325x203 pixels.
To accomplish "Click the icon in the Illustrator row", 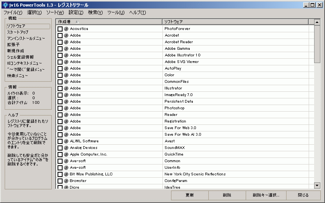I will click(66, 88).
